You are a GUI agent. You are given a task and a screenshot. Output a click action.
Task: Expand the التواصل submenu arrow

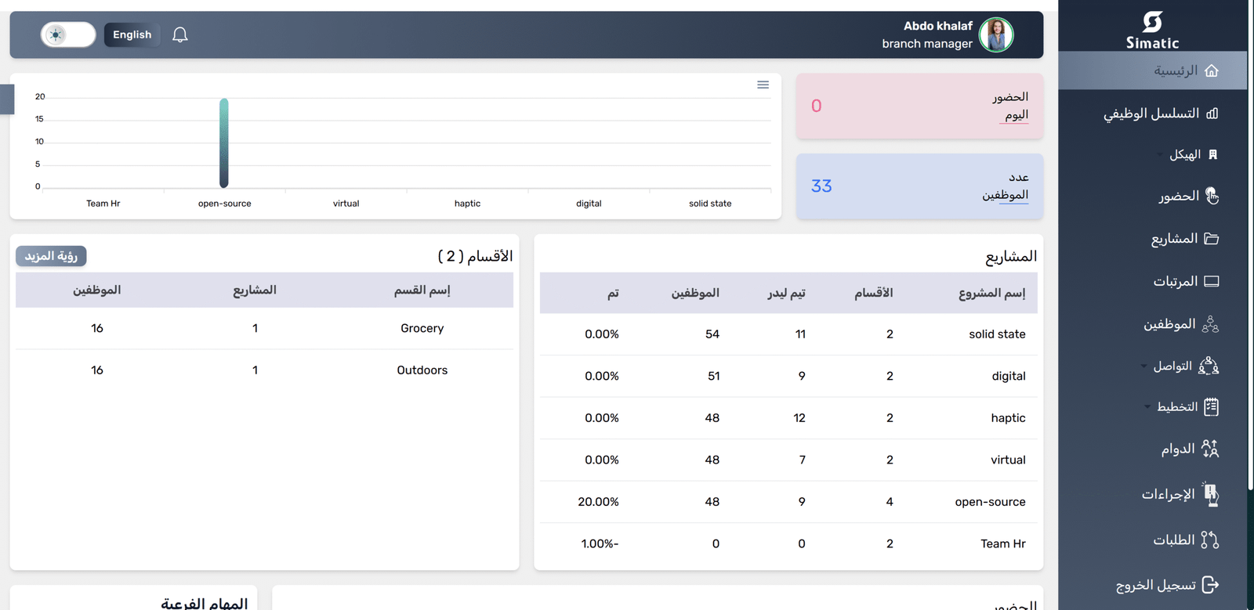pos(1145,366)
